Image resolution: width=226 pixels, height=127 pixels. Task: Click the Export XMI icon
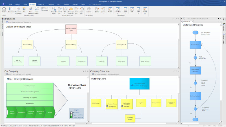(76, 10)
